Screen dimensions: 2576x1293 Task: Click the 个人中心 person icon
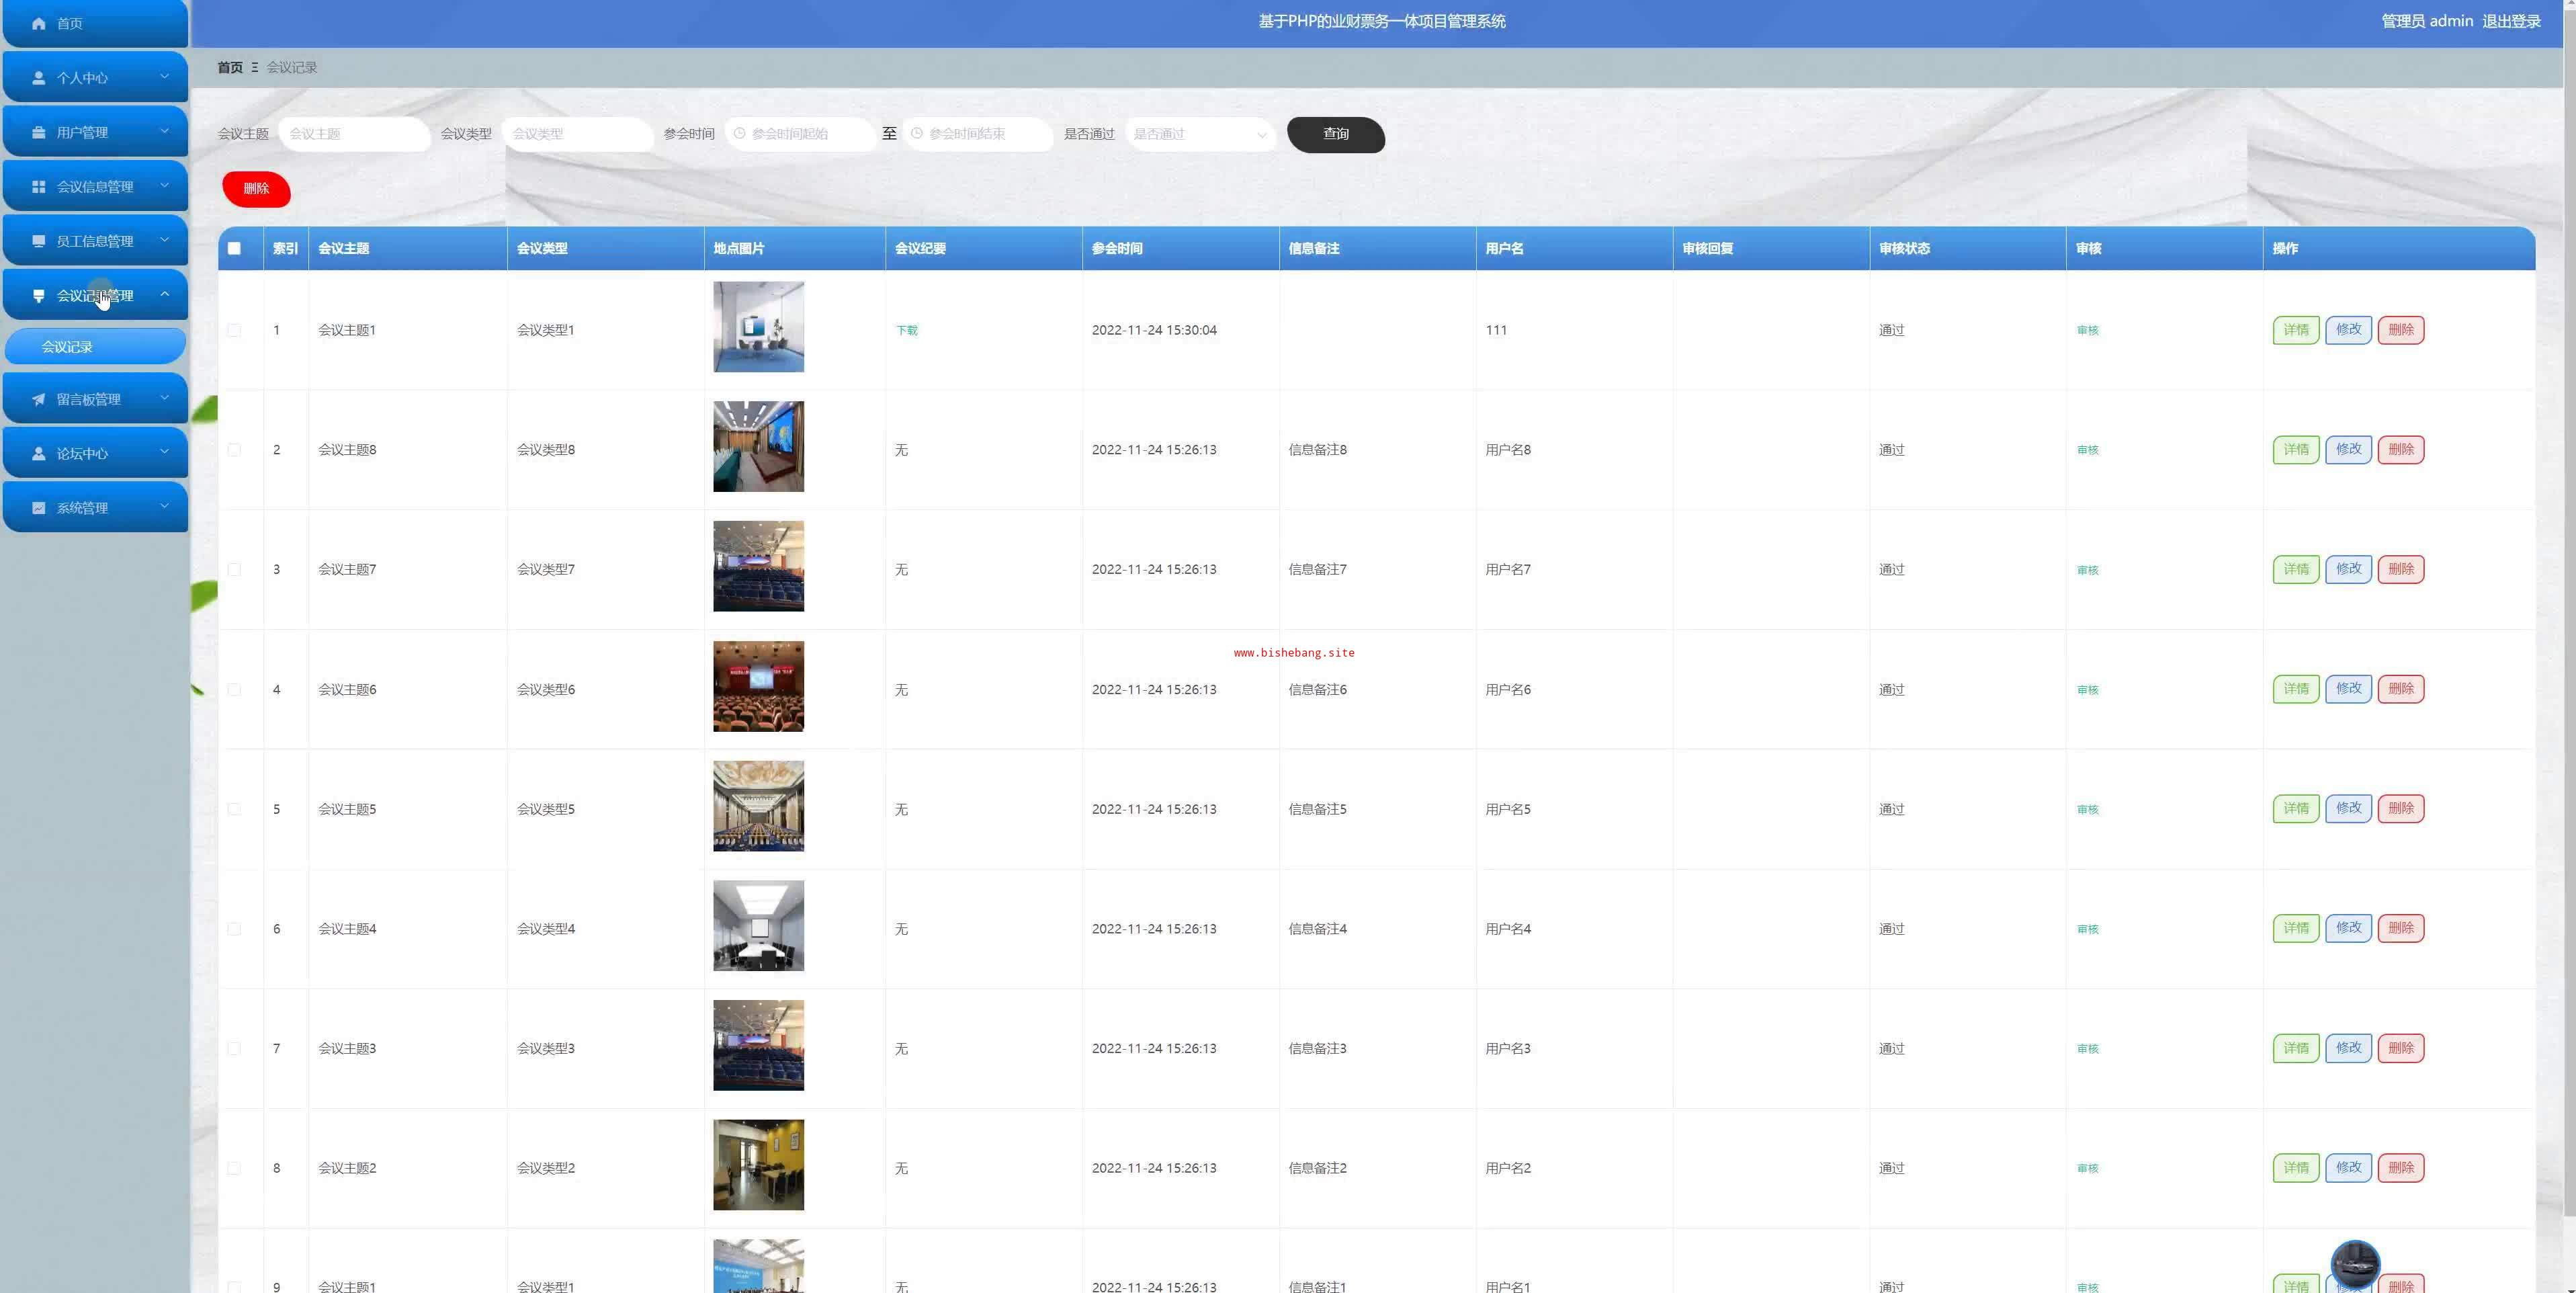(x=39, y=78)
